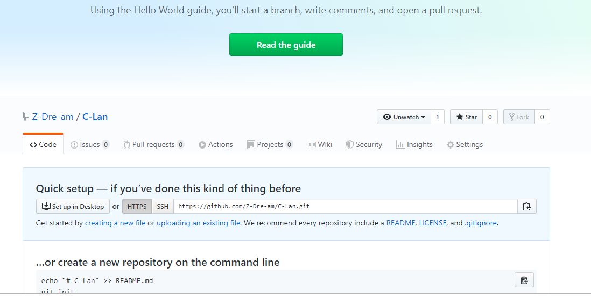591x296 pixels.
Task: Switch clone protocol to SSH
Action: (x=163, y=206)
